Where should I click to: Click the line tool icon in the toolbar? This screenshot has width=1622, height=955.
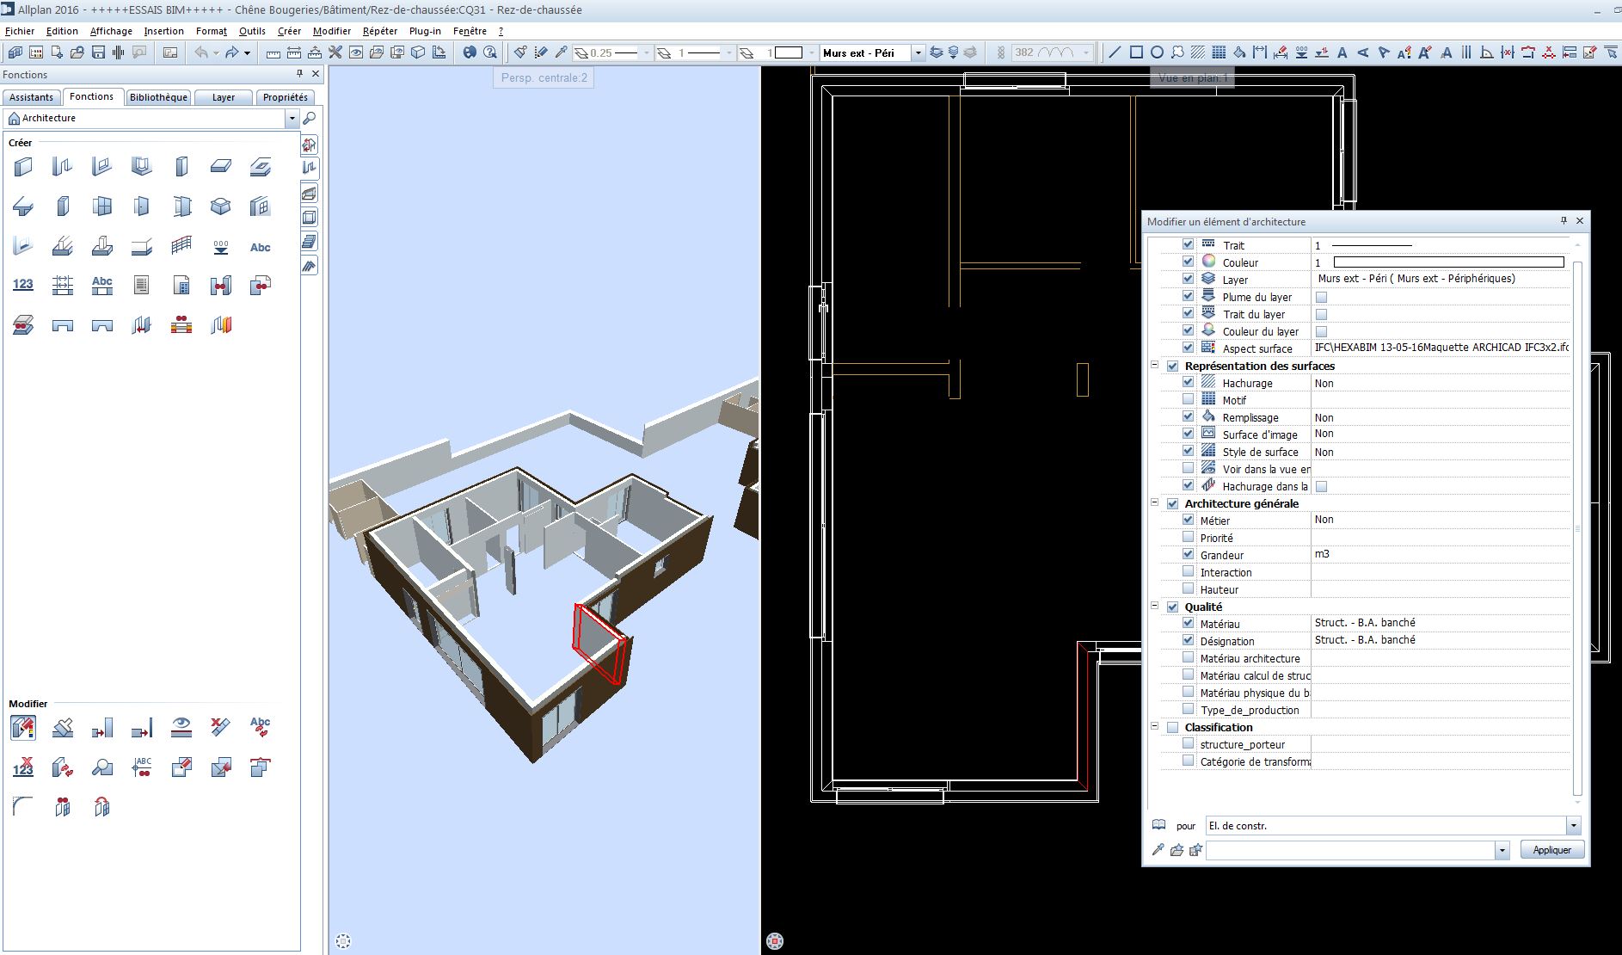point(1115,52)
